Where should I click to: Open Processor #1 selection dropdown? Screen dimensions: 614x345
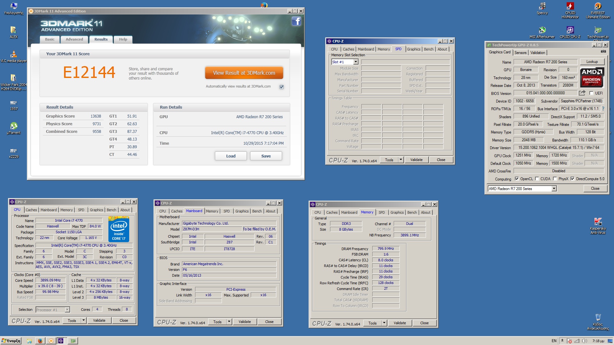(67, 310)
